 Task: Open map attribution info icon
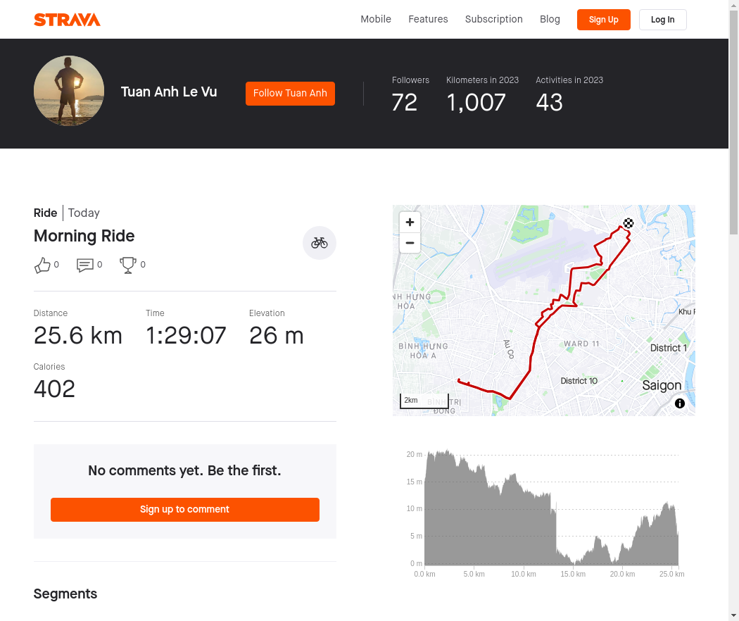[679, 403]
